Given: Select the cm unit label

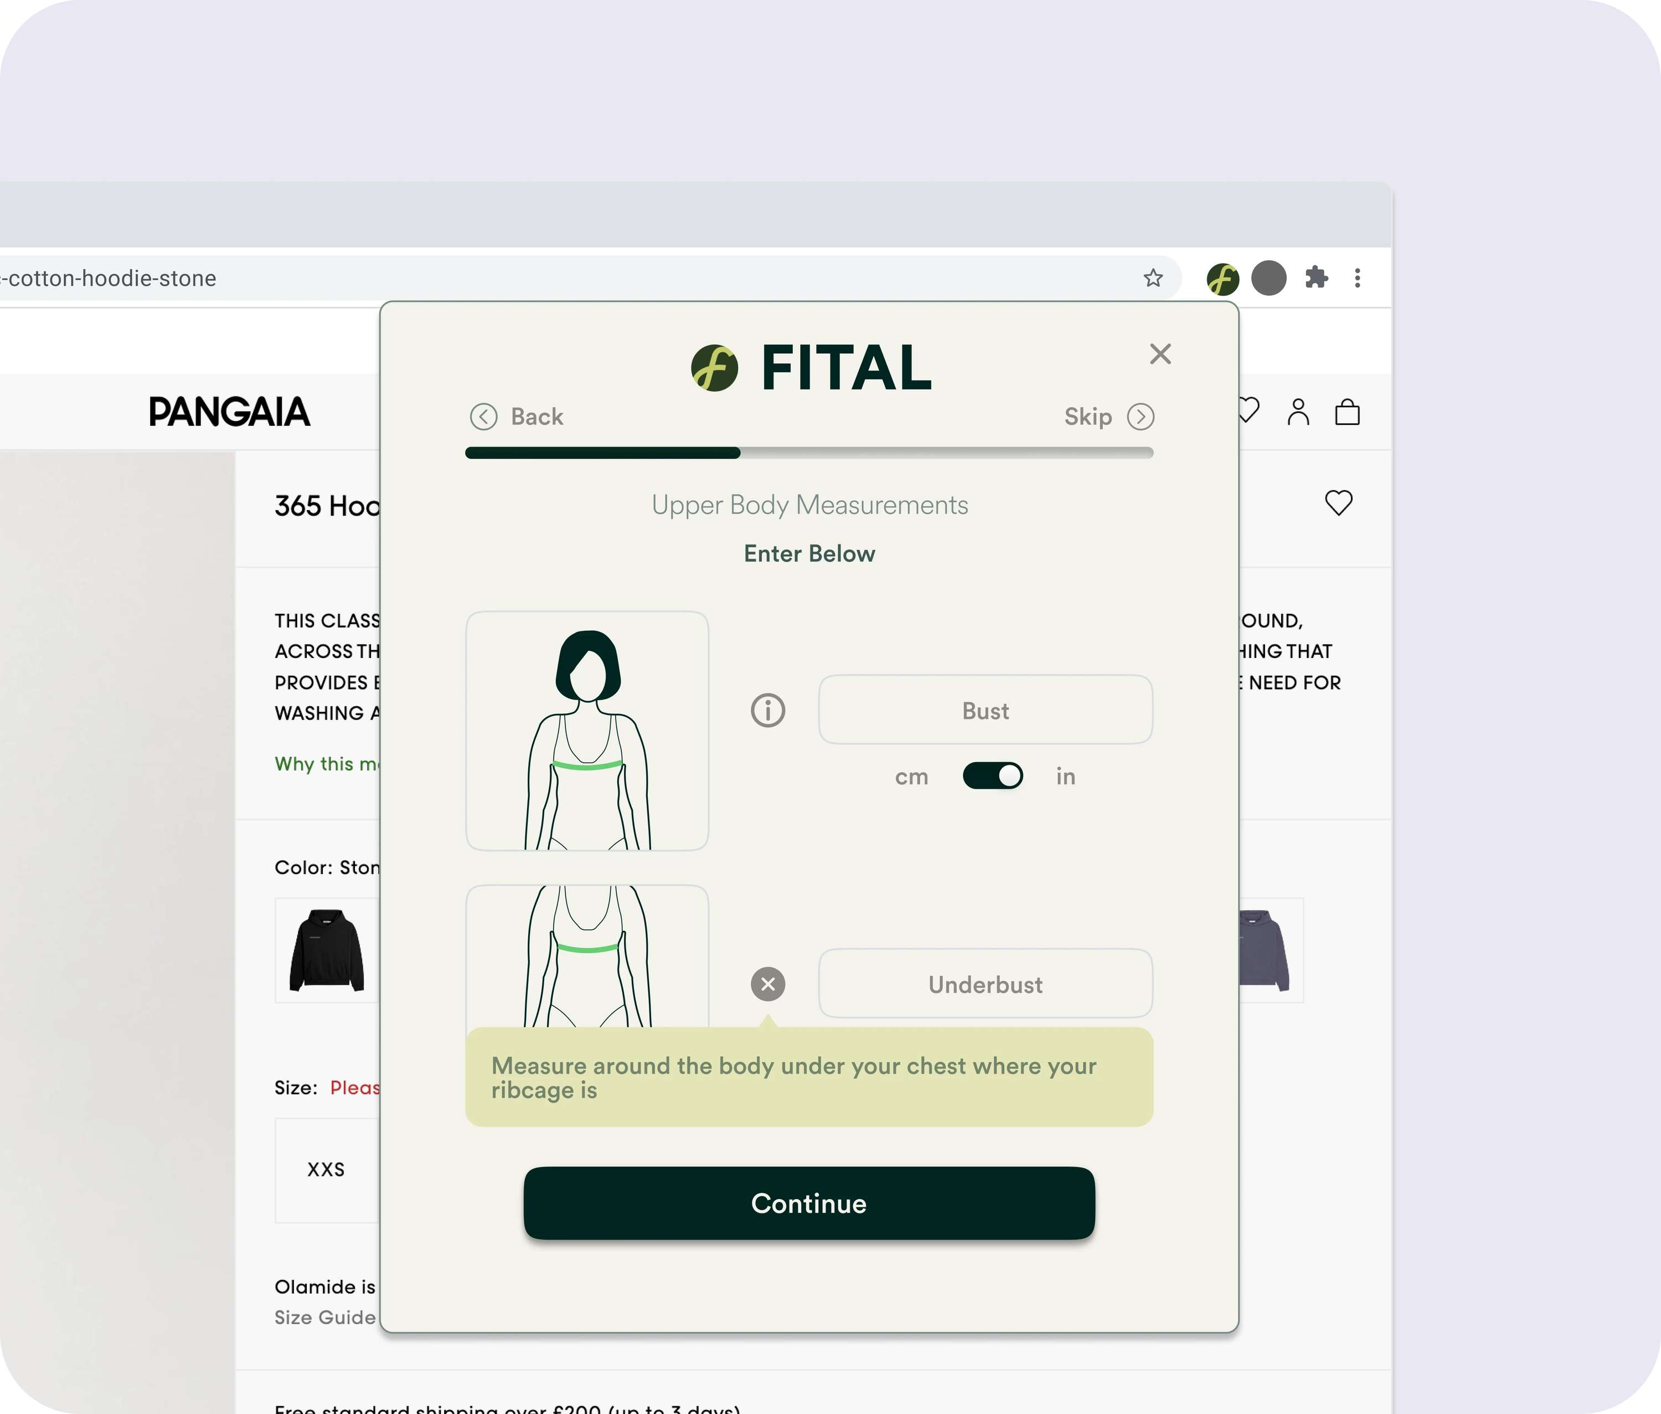Looking at the screenshot, I should (911, 777).
